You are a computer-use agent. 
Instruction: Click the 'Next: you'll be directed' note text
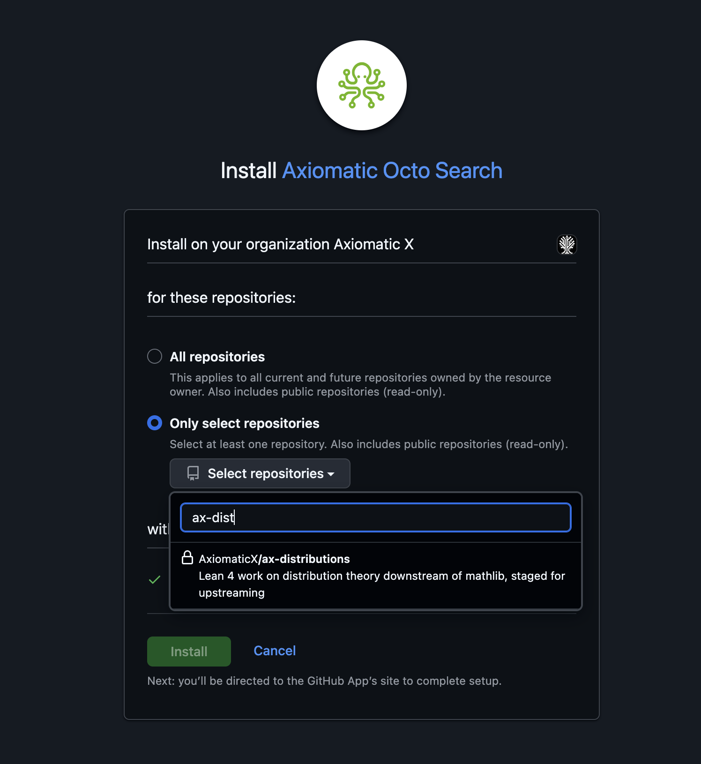(324, 681)
